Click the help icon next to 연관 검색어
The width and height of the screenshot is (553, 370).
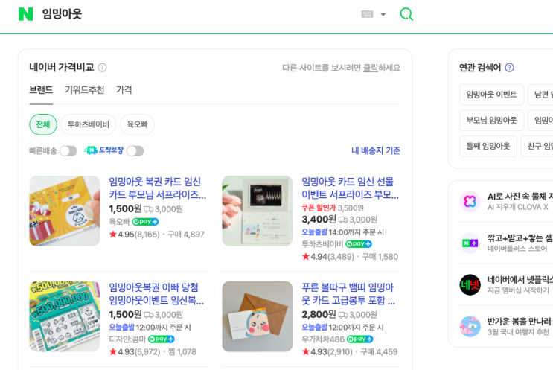point(509,68)
